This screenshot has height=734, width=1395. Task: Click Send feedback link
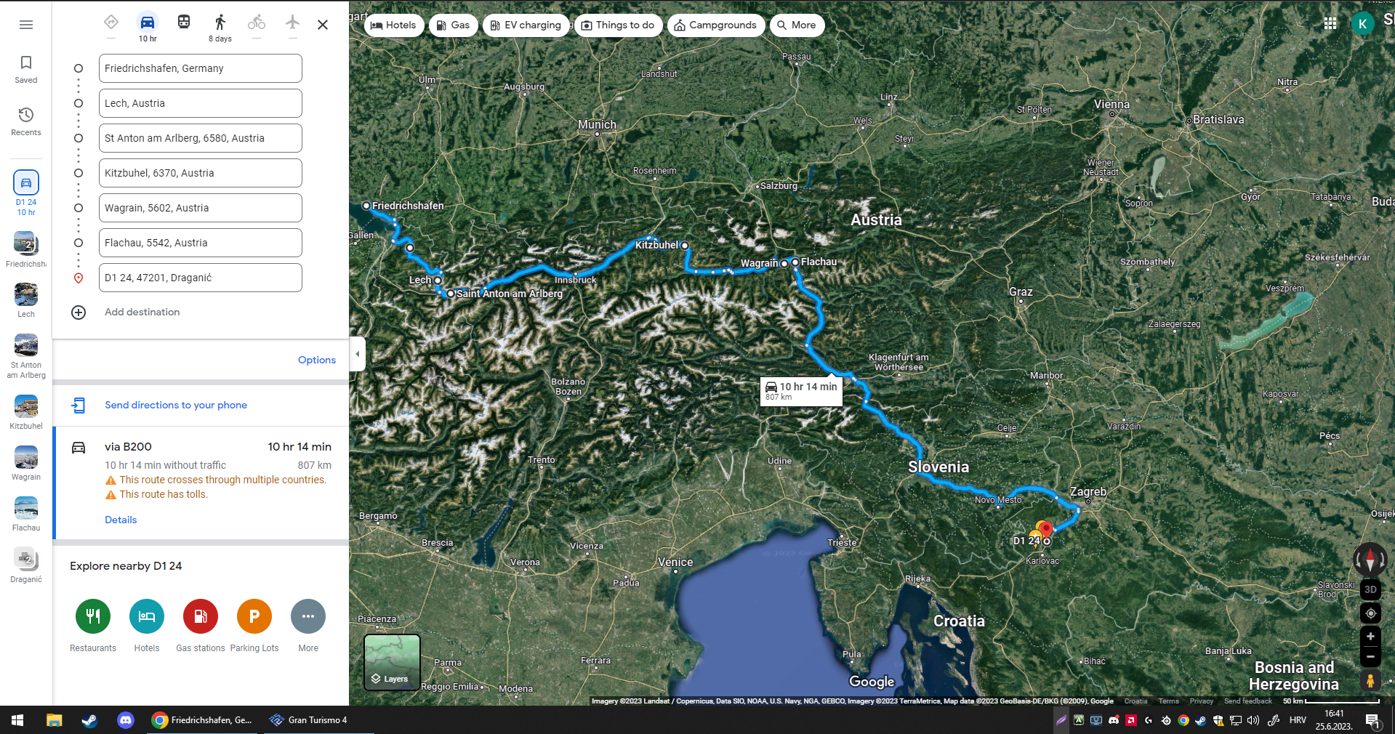1248,701
